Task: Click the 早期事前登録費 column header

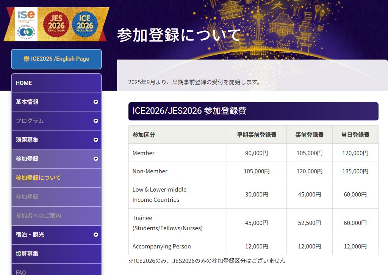Action: 257,135
